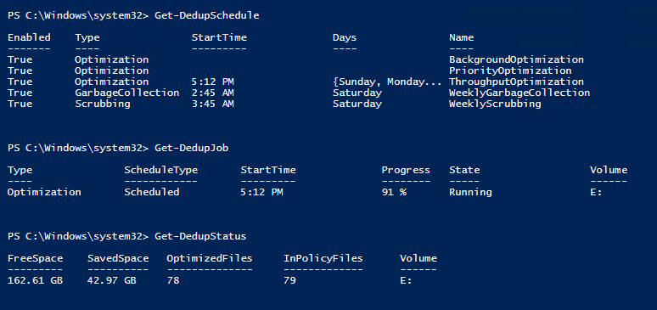Click the Get-DedupSchedule command text
The image size is (657, 310).
207,16
